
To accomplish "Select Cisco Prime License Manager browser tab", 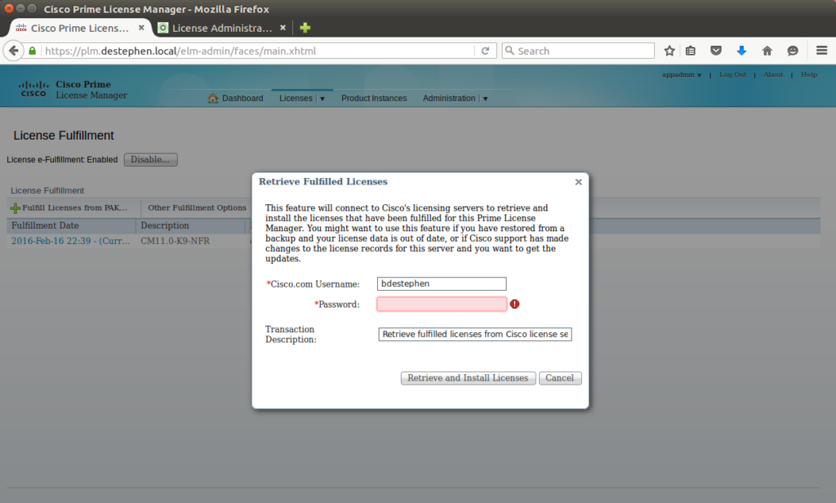I will click(80, 28).
